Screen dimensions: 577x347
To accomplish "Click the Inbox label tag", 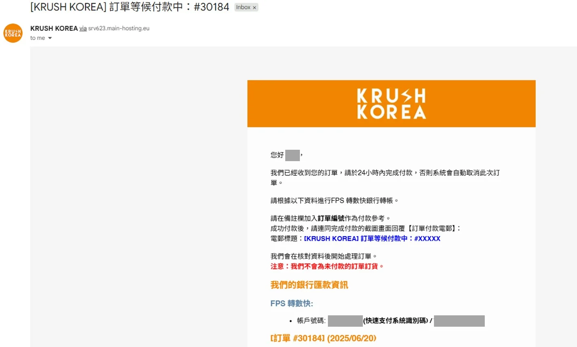I will (x=243, y=7).
